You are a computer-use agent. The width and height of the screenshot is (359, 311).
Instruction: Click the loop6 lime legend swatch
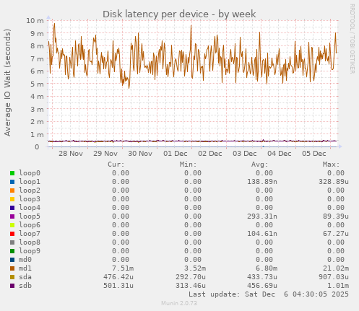[12, 225]
